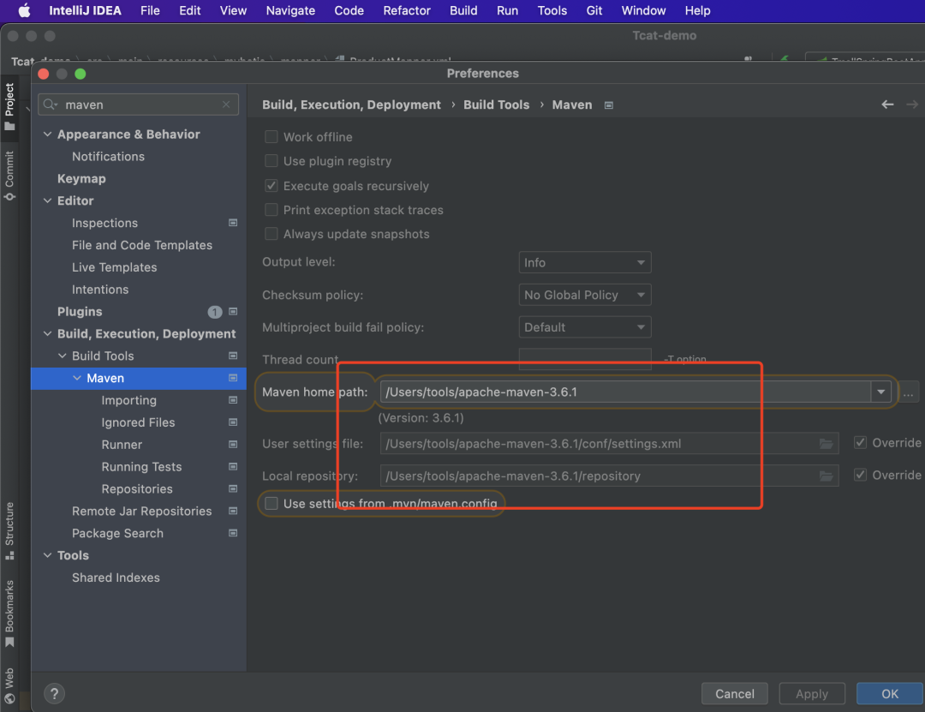The width and height of the screenshot is (925, 712).
Task: Open the Project tool window sidebar
Action: pos(9,106)
